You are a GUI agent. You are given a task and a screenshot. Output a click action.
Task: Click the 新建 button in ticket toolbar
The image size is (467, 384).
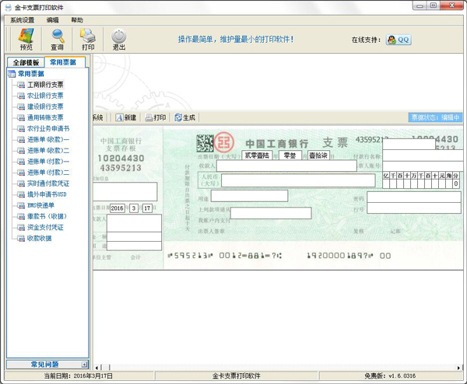126,117
